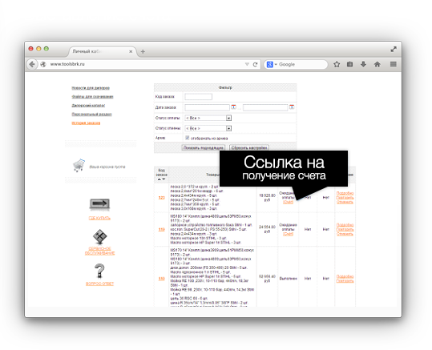The height and width of the screenshot is (350, 432).
Task: Open the highlighted orange sidebar link
Action: point(86,123)
